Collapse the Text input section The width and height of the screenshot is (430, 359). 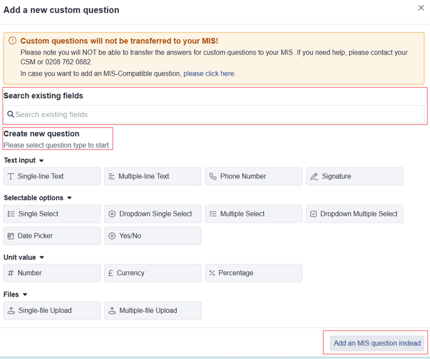point(41,161)
